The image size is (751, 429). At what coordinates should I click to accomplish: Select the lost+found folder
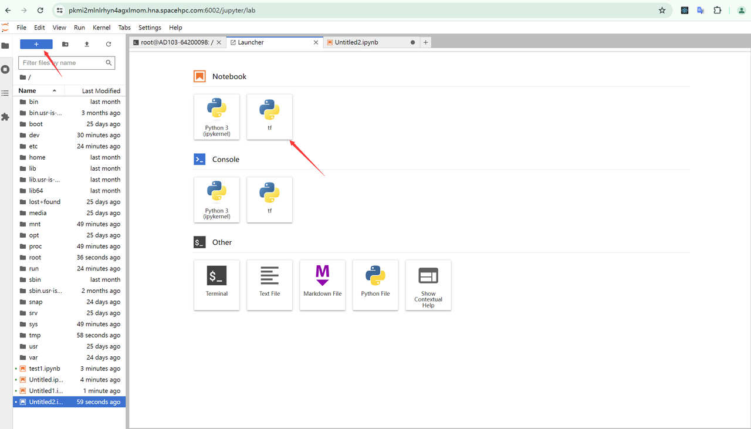click(x=69, y=202)
